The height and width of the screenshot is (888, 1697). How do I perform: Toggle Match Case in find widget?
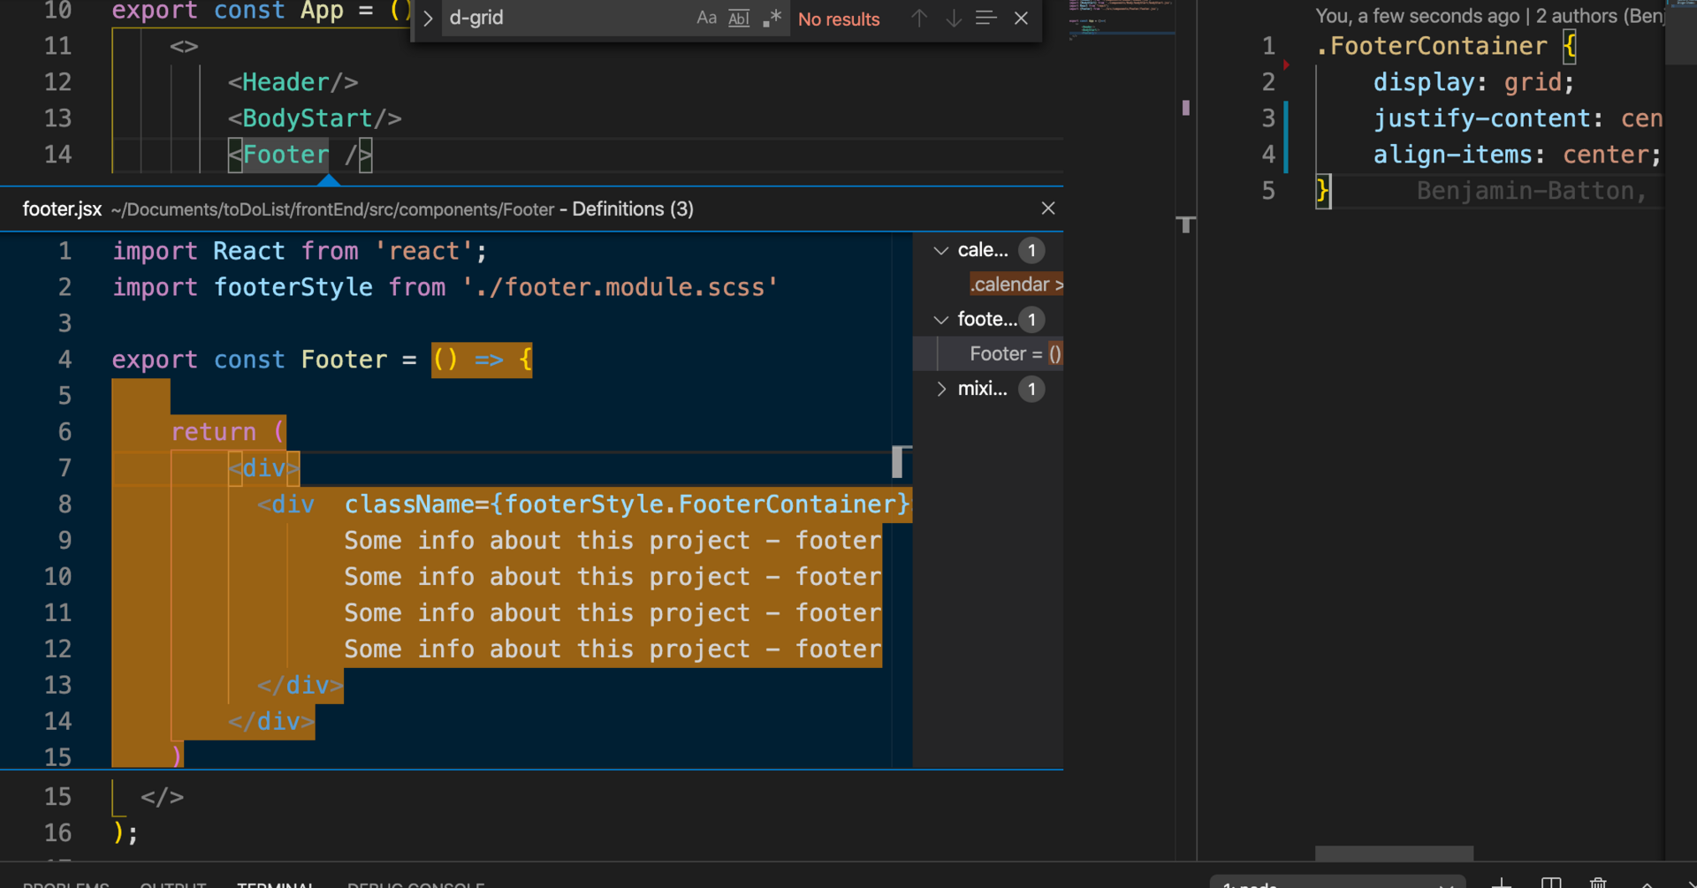point(706,18)
